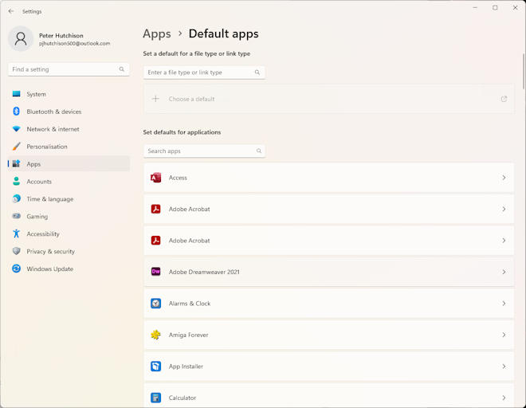
Task: Expand the Access defaults chevron
Action: 504,178
